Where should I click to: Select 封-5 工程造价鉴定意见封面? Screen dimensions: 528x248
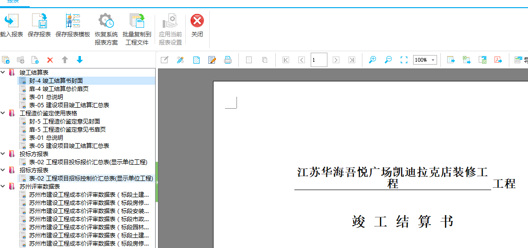pyautogui.click(x=64, y=121)
